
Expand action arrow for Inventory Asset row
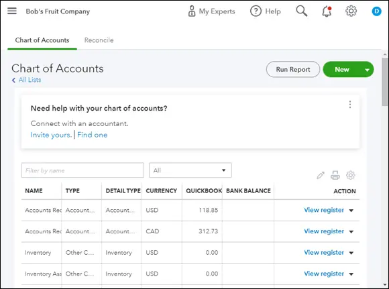click(351, 274)
